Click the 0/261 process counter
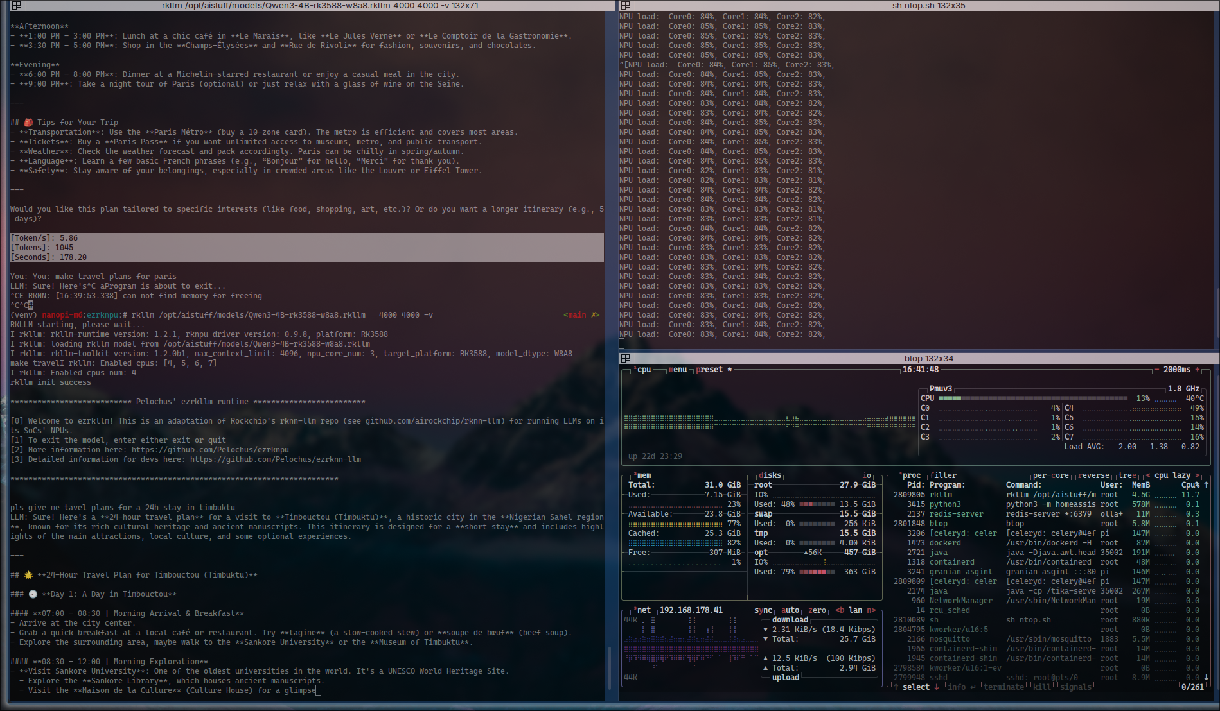1220x711 pixels. point(1192,687)
